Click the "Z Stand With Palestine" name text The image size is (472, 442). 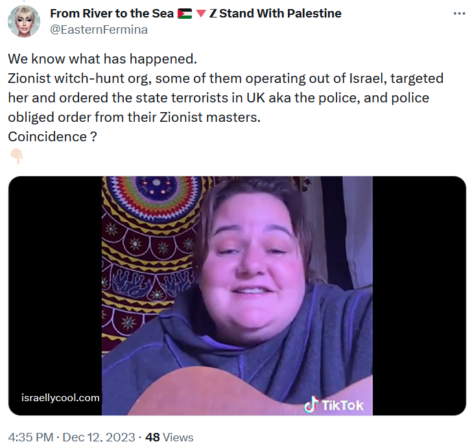[x=275, y=14]
